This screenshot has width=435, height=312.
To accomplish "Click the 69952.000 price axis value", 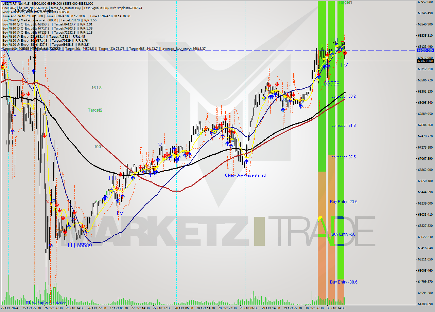I will point(425,2).
